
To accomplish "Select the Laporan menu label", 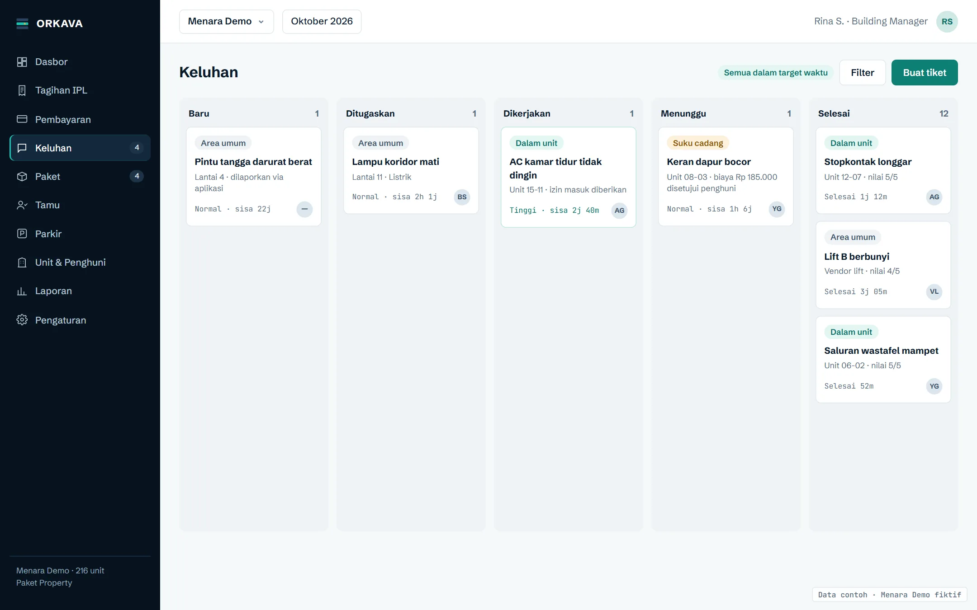I will pyautogui.click(x=53, y=291).
